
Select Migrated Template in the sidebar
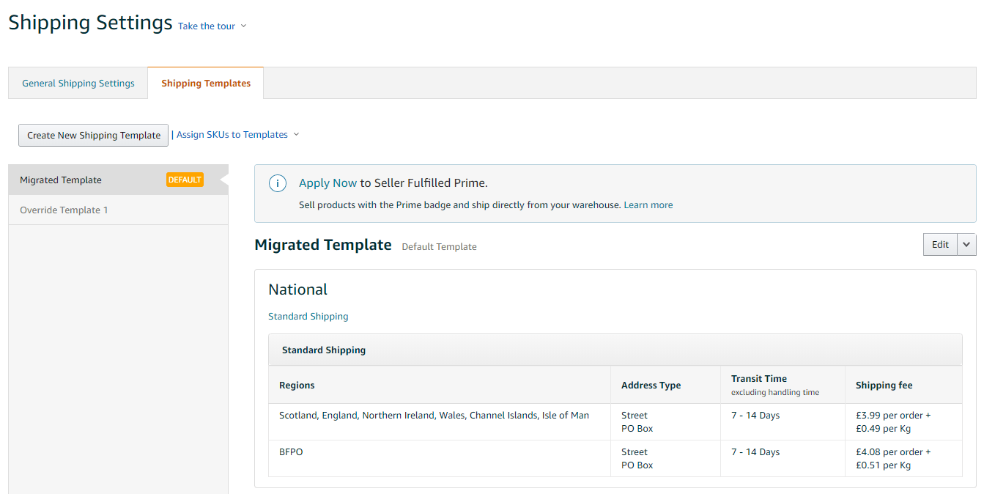click(60, 180)
